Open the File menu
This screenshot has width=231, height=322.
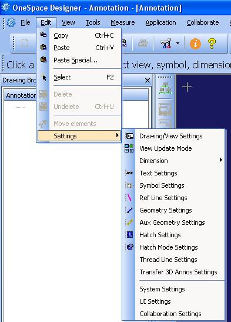point(25,22)
